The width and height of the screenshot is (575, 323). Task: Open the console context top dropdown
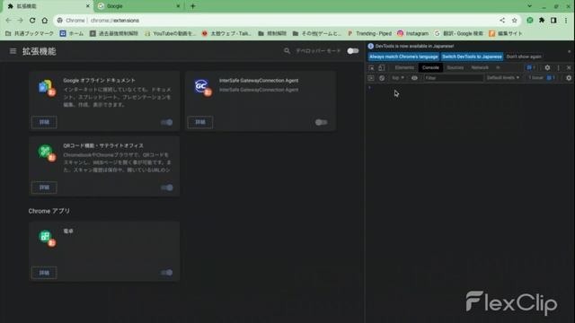(397, 78)
